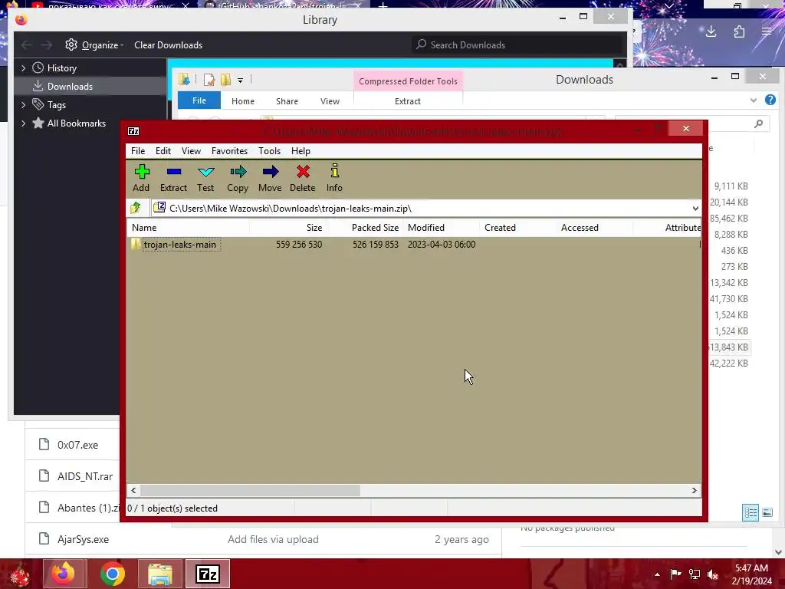Click the Add button in 7-Zip toolbar

click(x=141, y=178)
